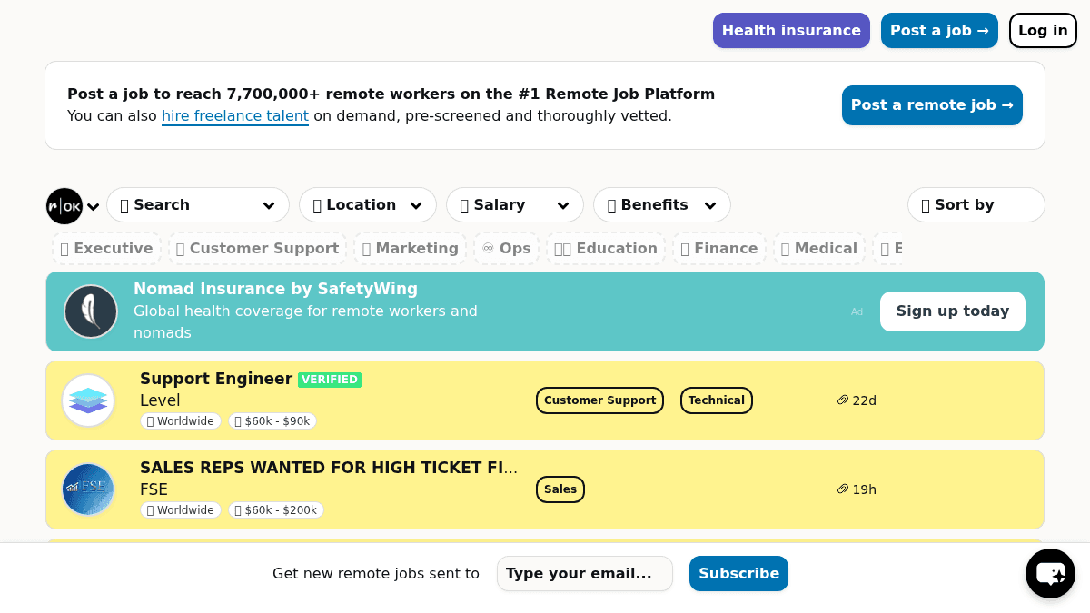Select the Ops category tag
The height and width of the screenshot is (613, 1090).
(x=507, y=249)
